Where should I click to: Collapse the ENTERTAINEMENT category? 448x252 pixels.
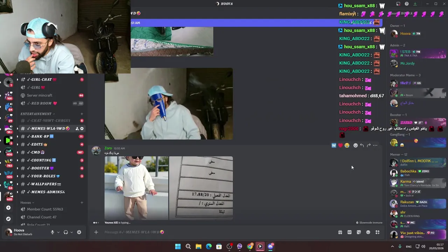(x=37, y=114)
